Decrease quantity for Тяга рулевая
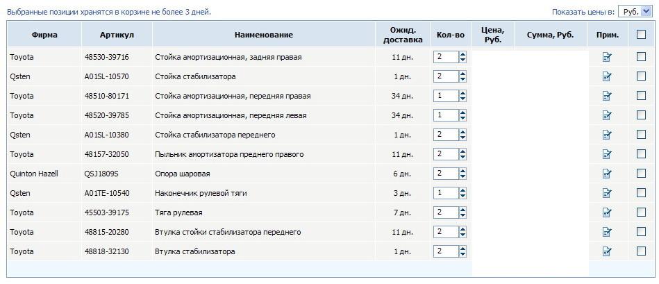659x284 pixels. (463, 215)
